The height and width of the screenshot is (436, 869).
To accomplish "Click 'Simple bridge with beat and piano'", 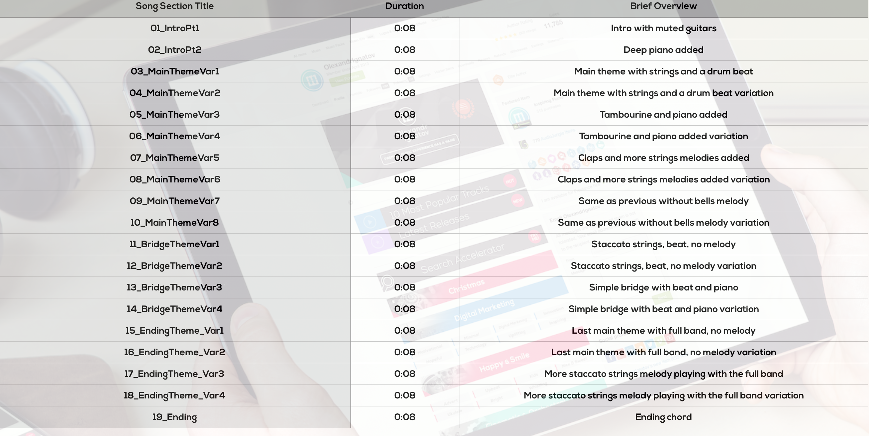I will (x=663, y=287).
